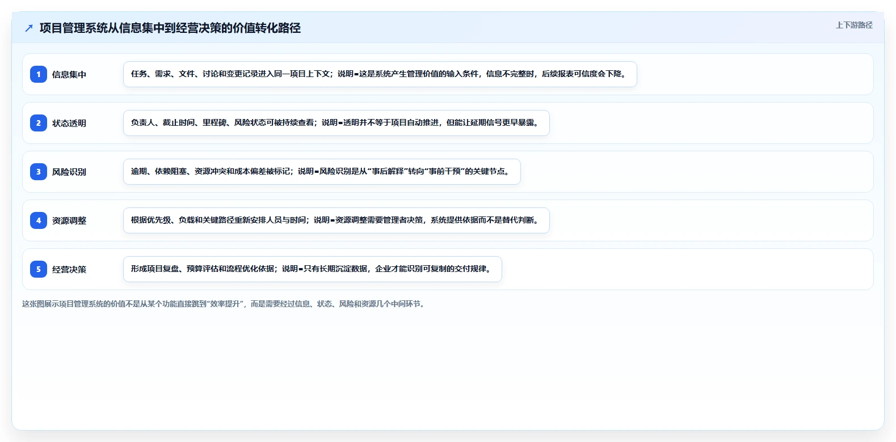Select the 资源调整 step label
Screen dimensions: 896x442
point(69,220)
